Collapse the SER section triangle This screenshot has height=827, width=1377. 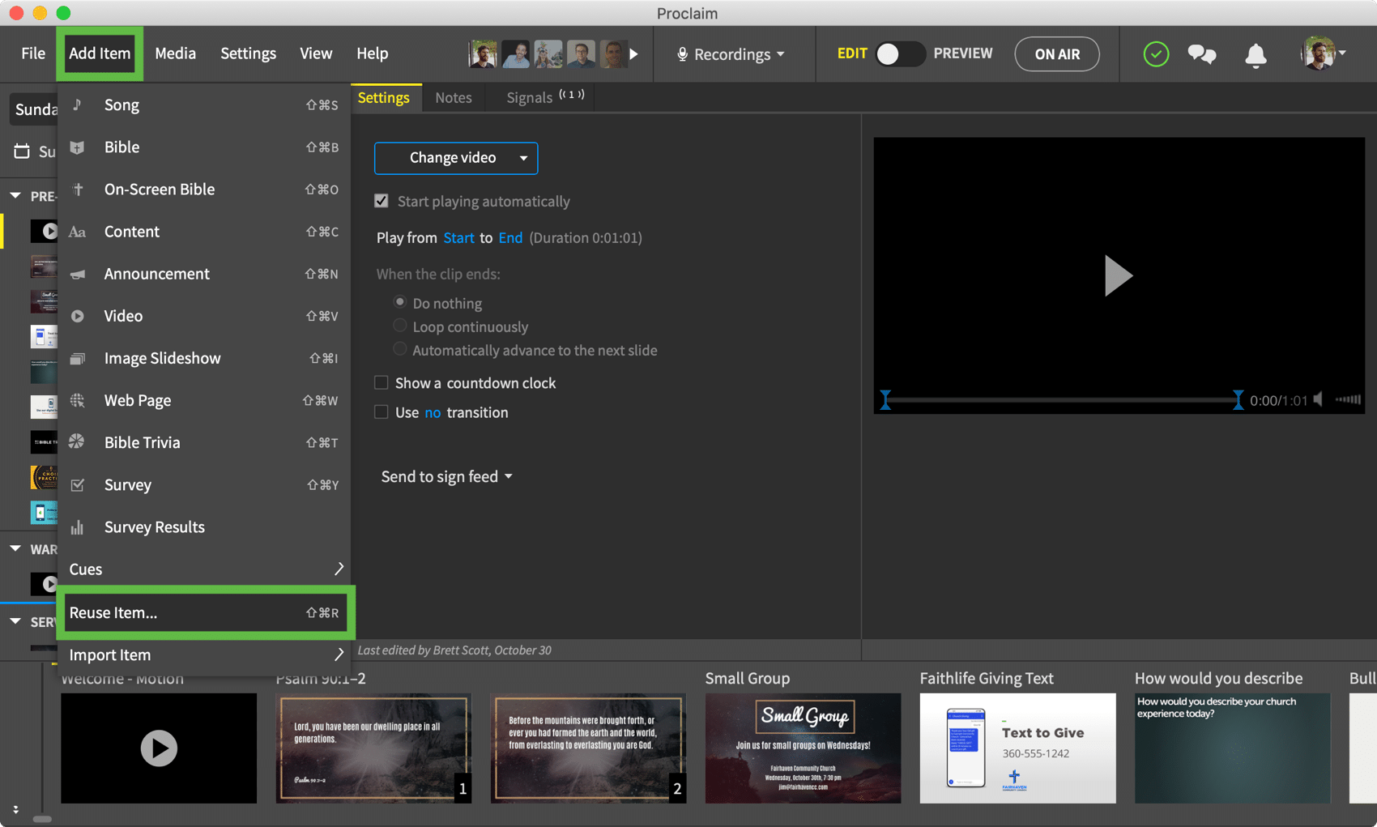(15, 621)
